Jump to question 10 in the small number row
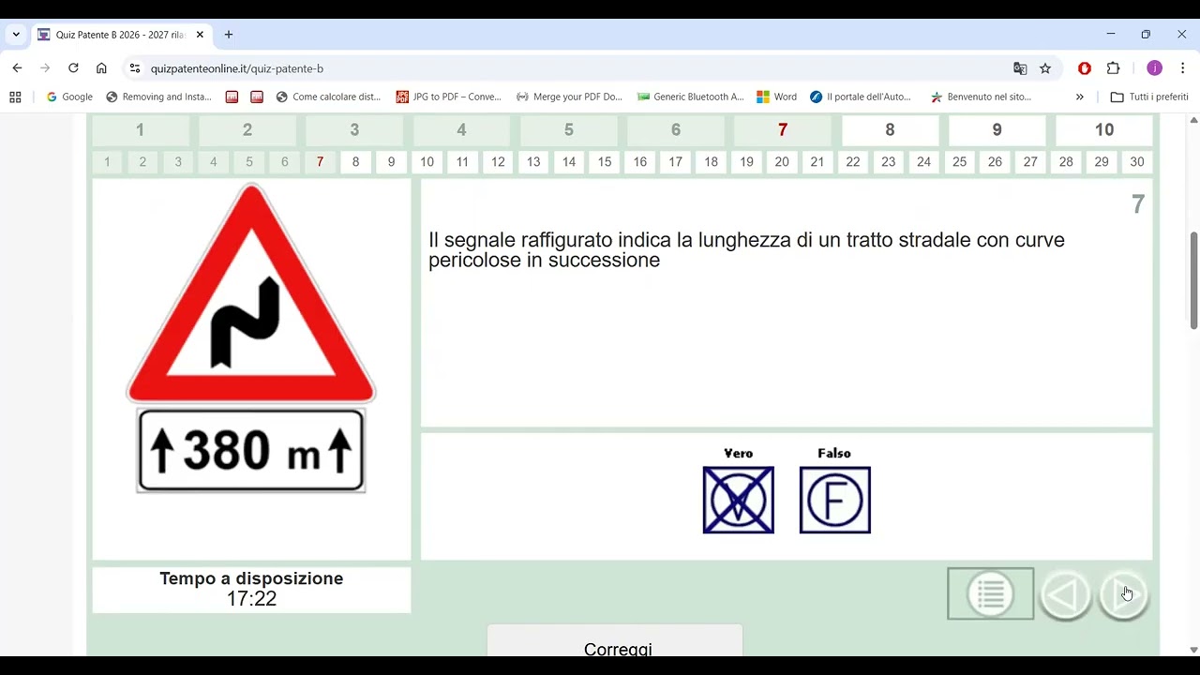The image size is (1200, 675). (x=427, y=162)
